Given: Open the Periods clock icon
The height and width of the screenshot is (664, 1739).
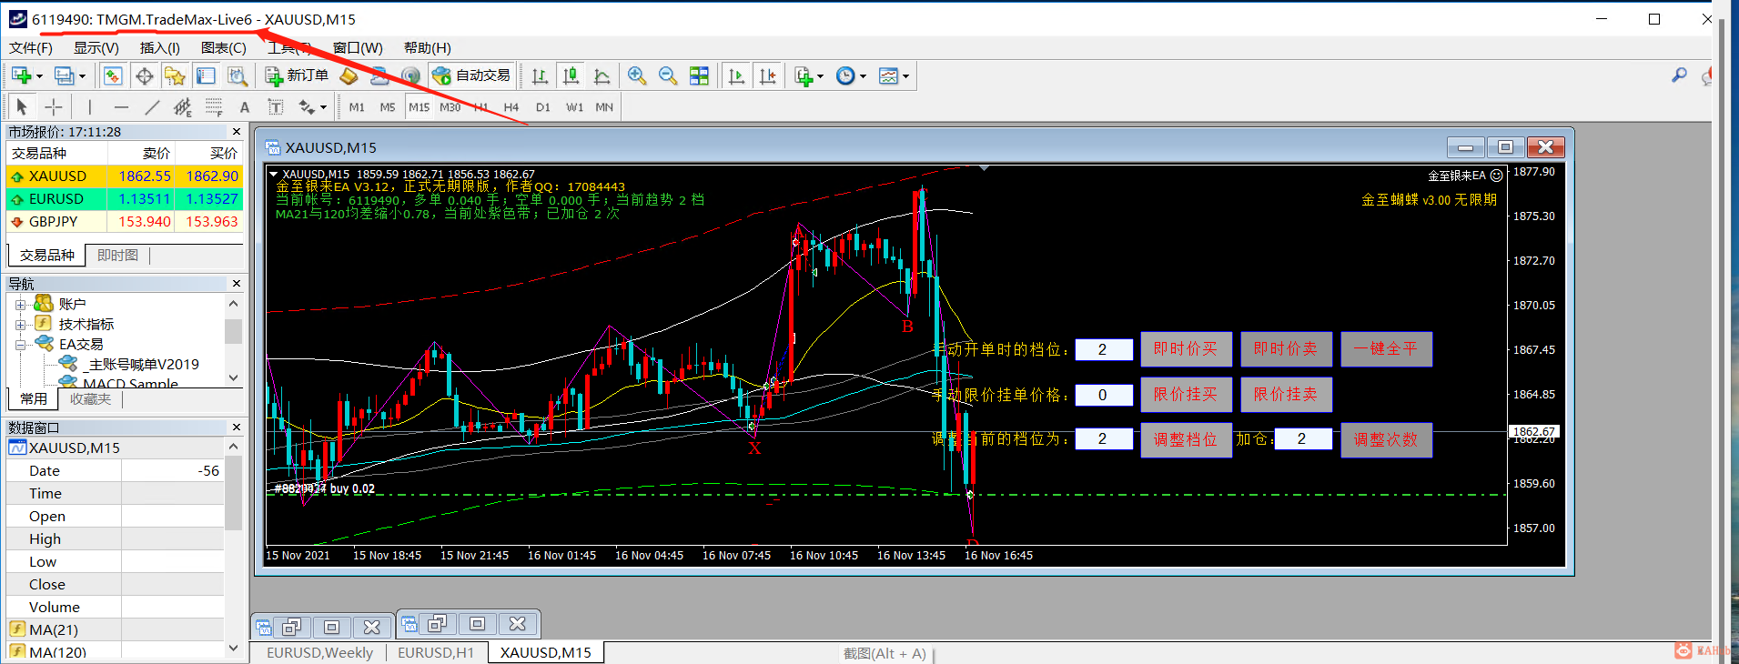Looking at the screenshot, I should pyautogui.click(x=845, y=76).
